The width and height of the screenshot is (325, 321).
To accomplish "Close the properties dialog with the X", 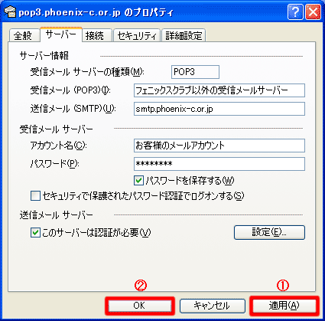I will [x=313, y=11].
